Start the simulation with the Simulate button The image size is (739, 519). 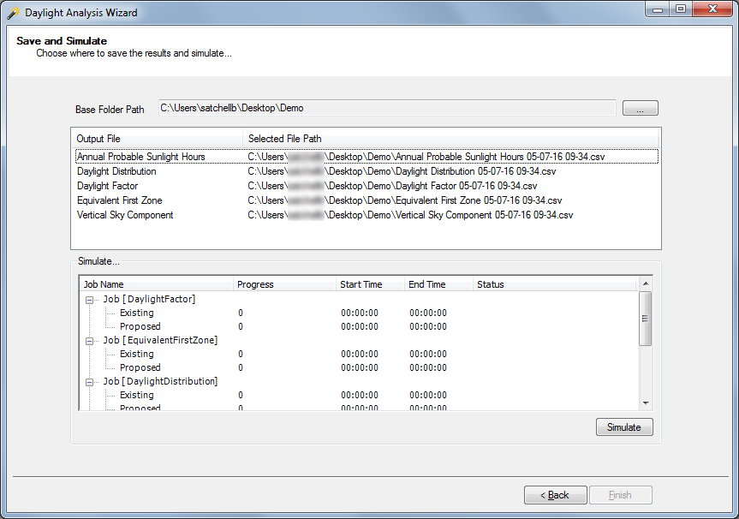(624, 427)
